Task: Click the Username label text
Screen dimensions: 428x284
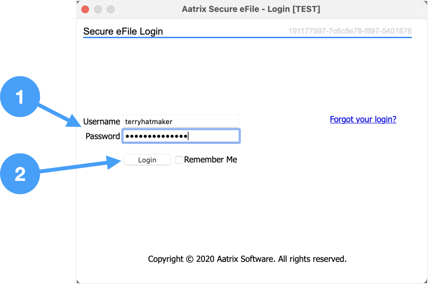Action: pyautogui.click(x=101, y=122)
